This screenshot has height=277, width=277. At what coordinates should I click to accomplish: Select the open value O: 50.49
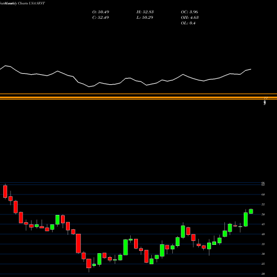point(101,12)
